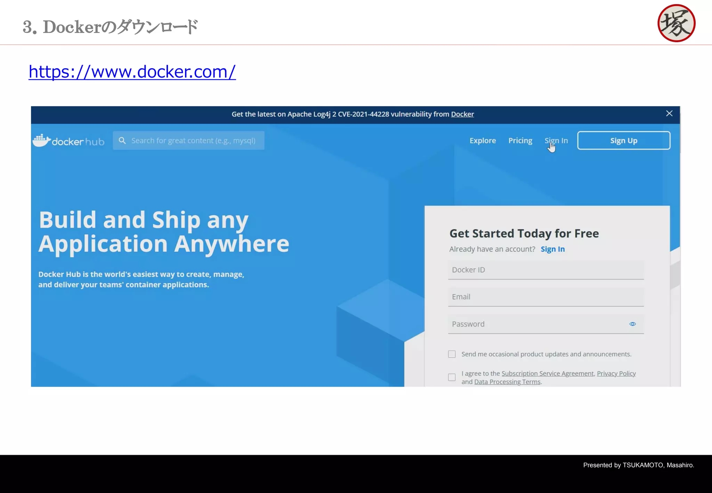Open the Subscription Service Agreement link

click(548, 373)
